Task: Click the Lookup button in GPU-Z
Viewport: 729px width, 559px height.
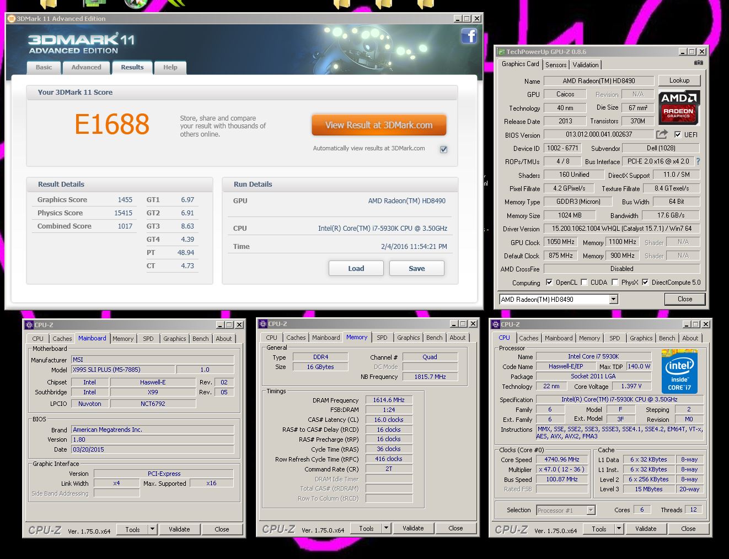Action: point(679,80)
